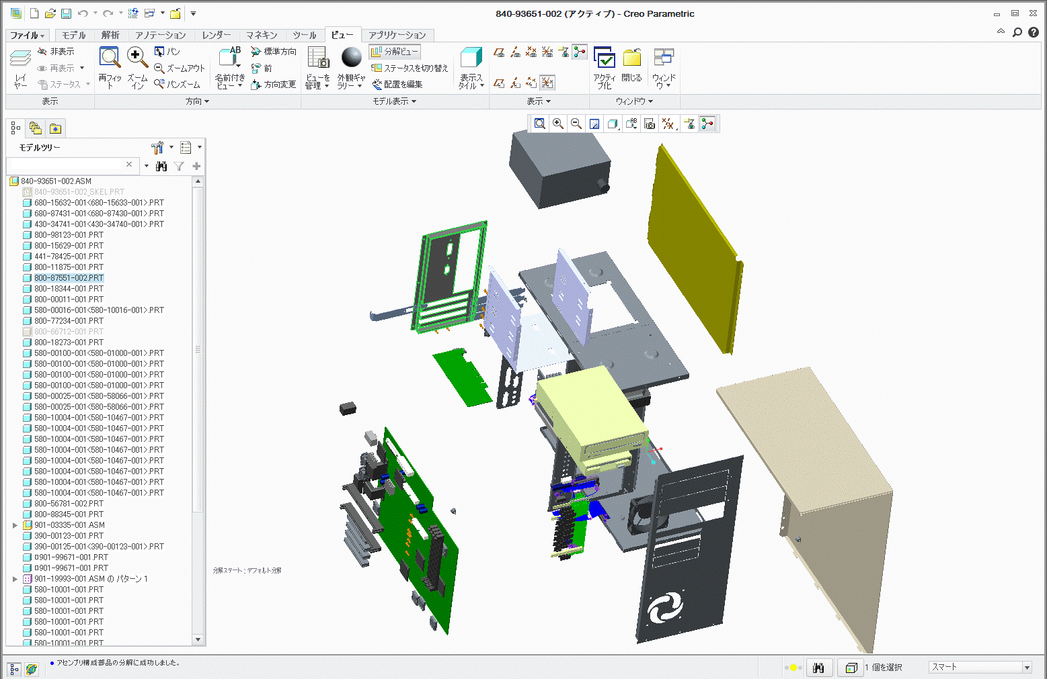Click the binoculars search icon in model tree

(161, 166)
